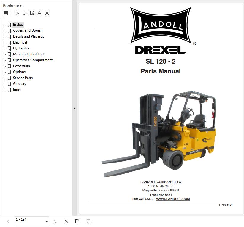This screenshot has height=227, width=244.
Task: Click bookmark icon beside Operator's Compartment
Action: 9,60
